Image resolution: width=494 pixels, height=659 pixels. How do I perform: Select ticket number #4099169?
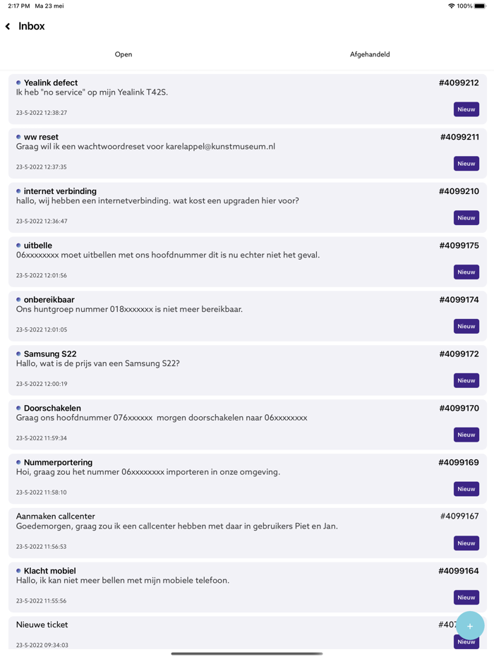459,463
